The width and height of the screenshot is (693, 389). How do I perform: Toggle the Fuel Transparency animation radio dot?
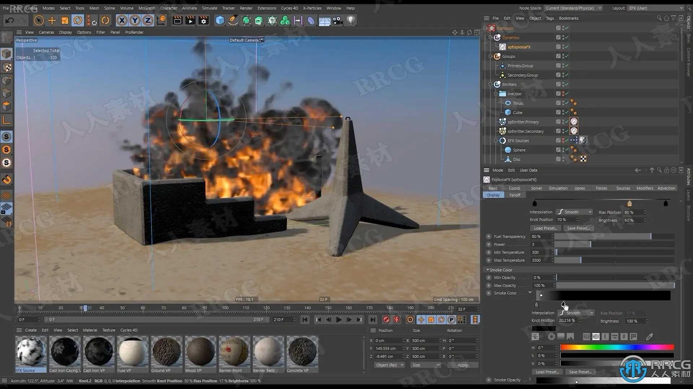[489, 237]
